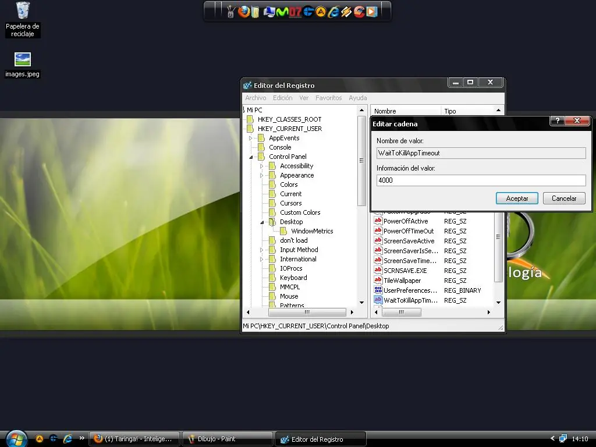Confirm with the Aceptar button
596x447 pixels.
(517, 198)
